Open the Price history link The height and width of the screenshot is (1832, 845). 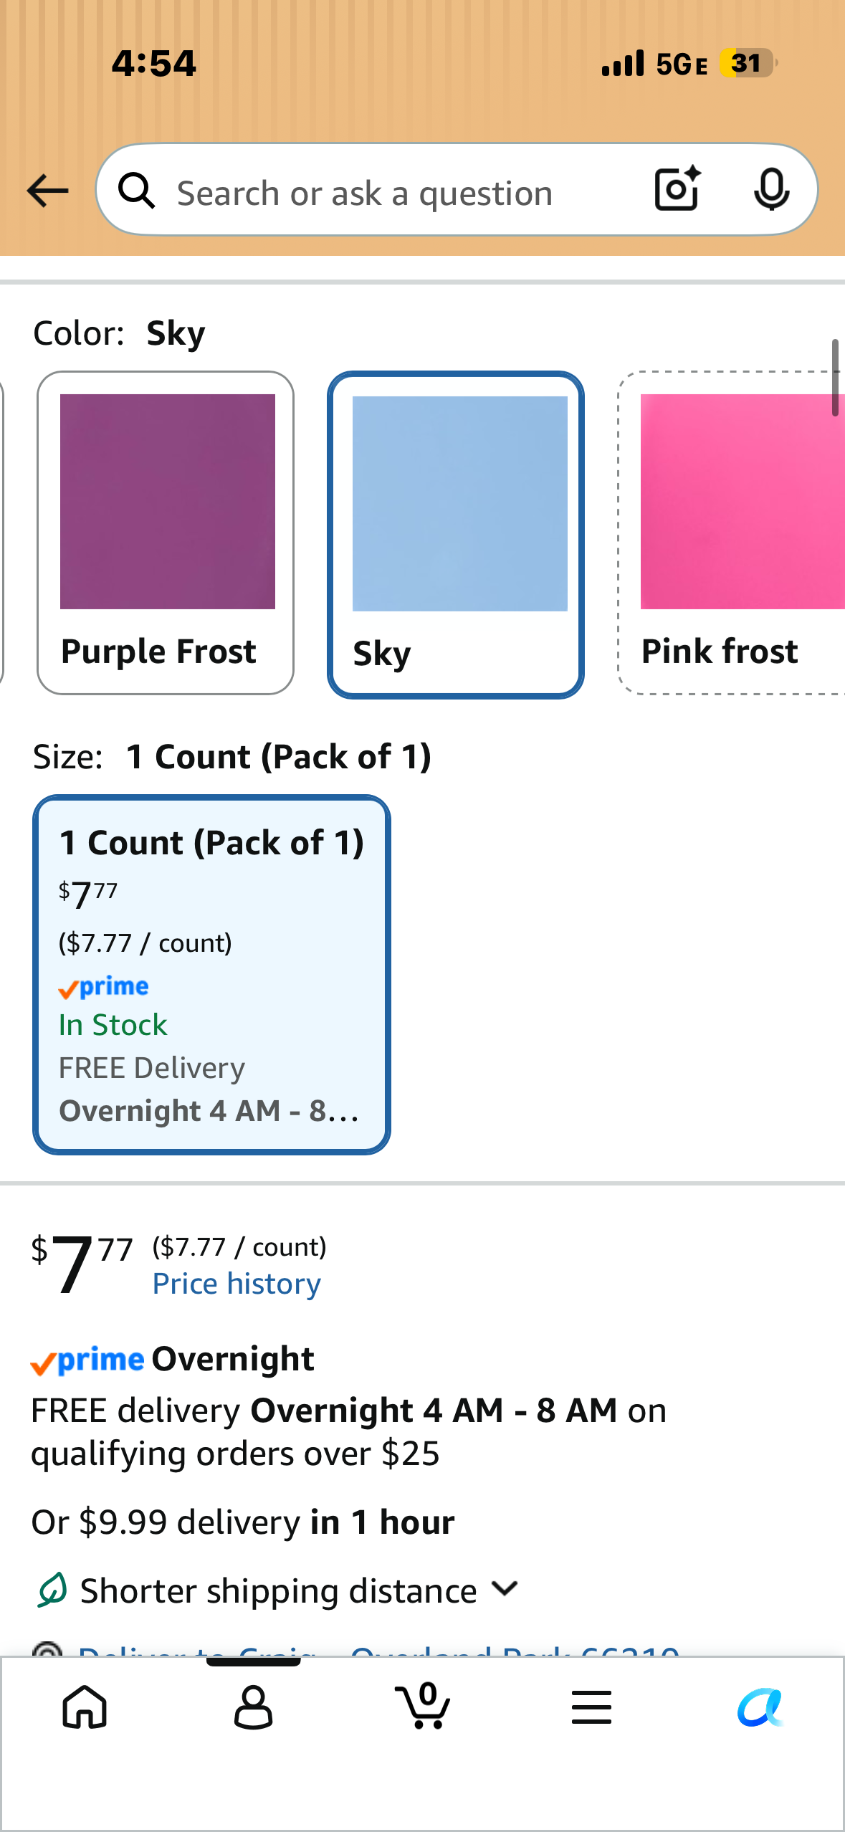tap(237, 1284)
